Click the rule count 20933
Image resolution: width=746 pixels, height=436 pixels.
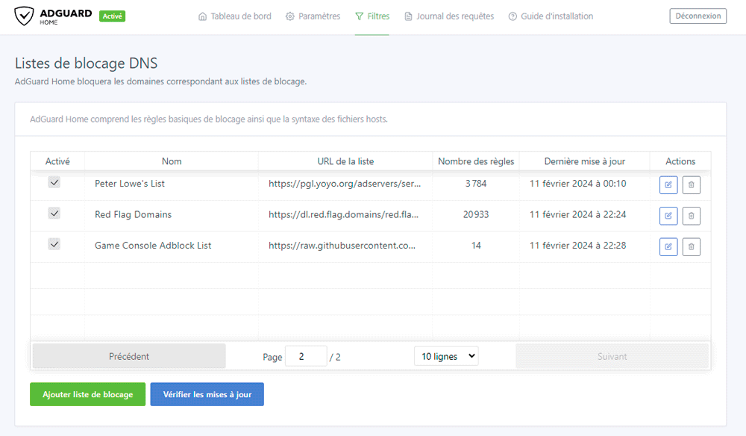coord(476,215)
